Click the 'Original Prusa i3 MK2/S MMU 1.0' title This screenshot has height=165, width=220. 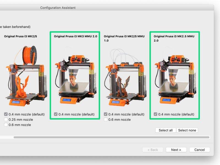point(124,38)
